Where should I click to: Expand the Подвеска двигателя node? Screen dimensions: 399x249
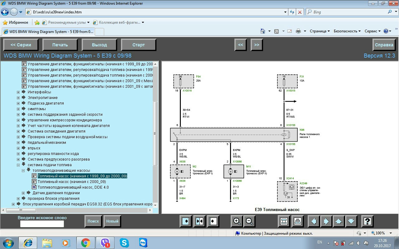pyautogui.click(x=18, y=103)
